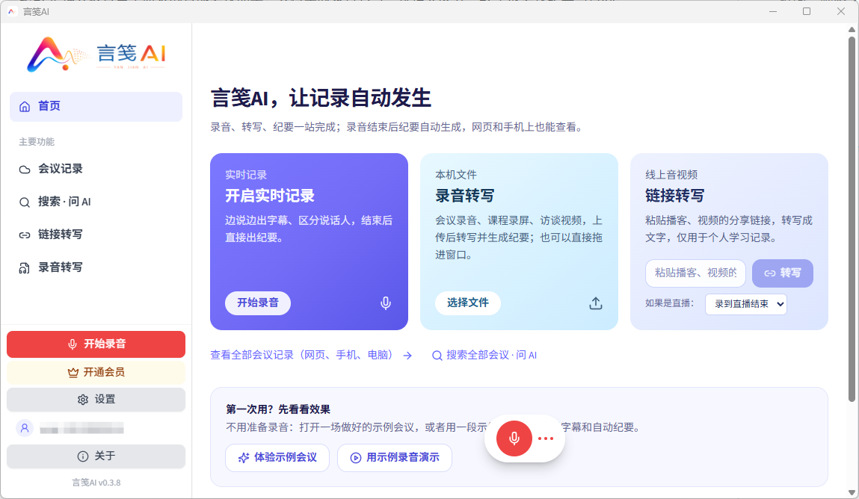This screenshot has width=859, height=499.
Task: Open the 录到直播结束 dropdown
Action: coord(745,304)
